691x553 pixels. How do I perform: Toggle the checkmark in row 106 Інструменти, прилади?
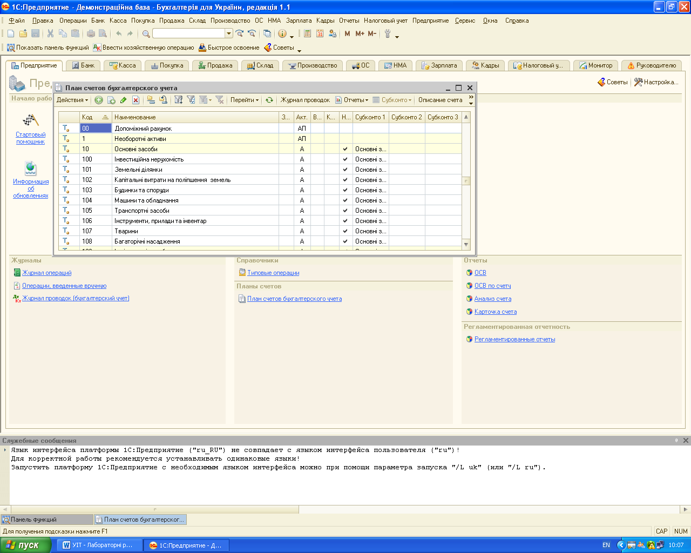[345, 221]
